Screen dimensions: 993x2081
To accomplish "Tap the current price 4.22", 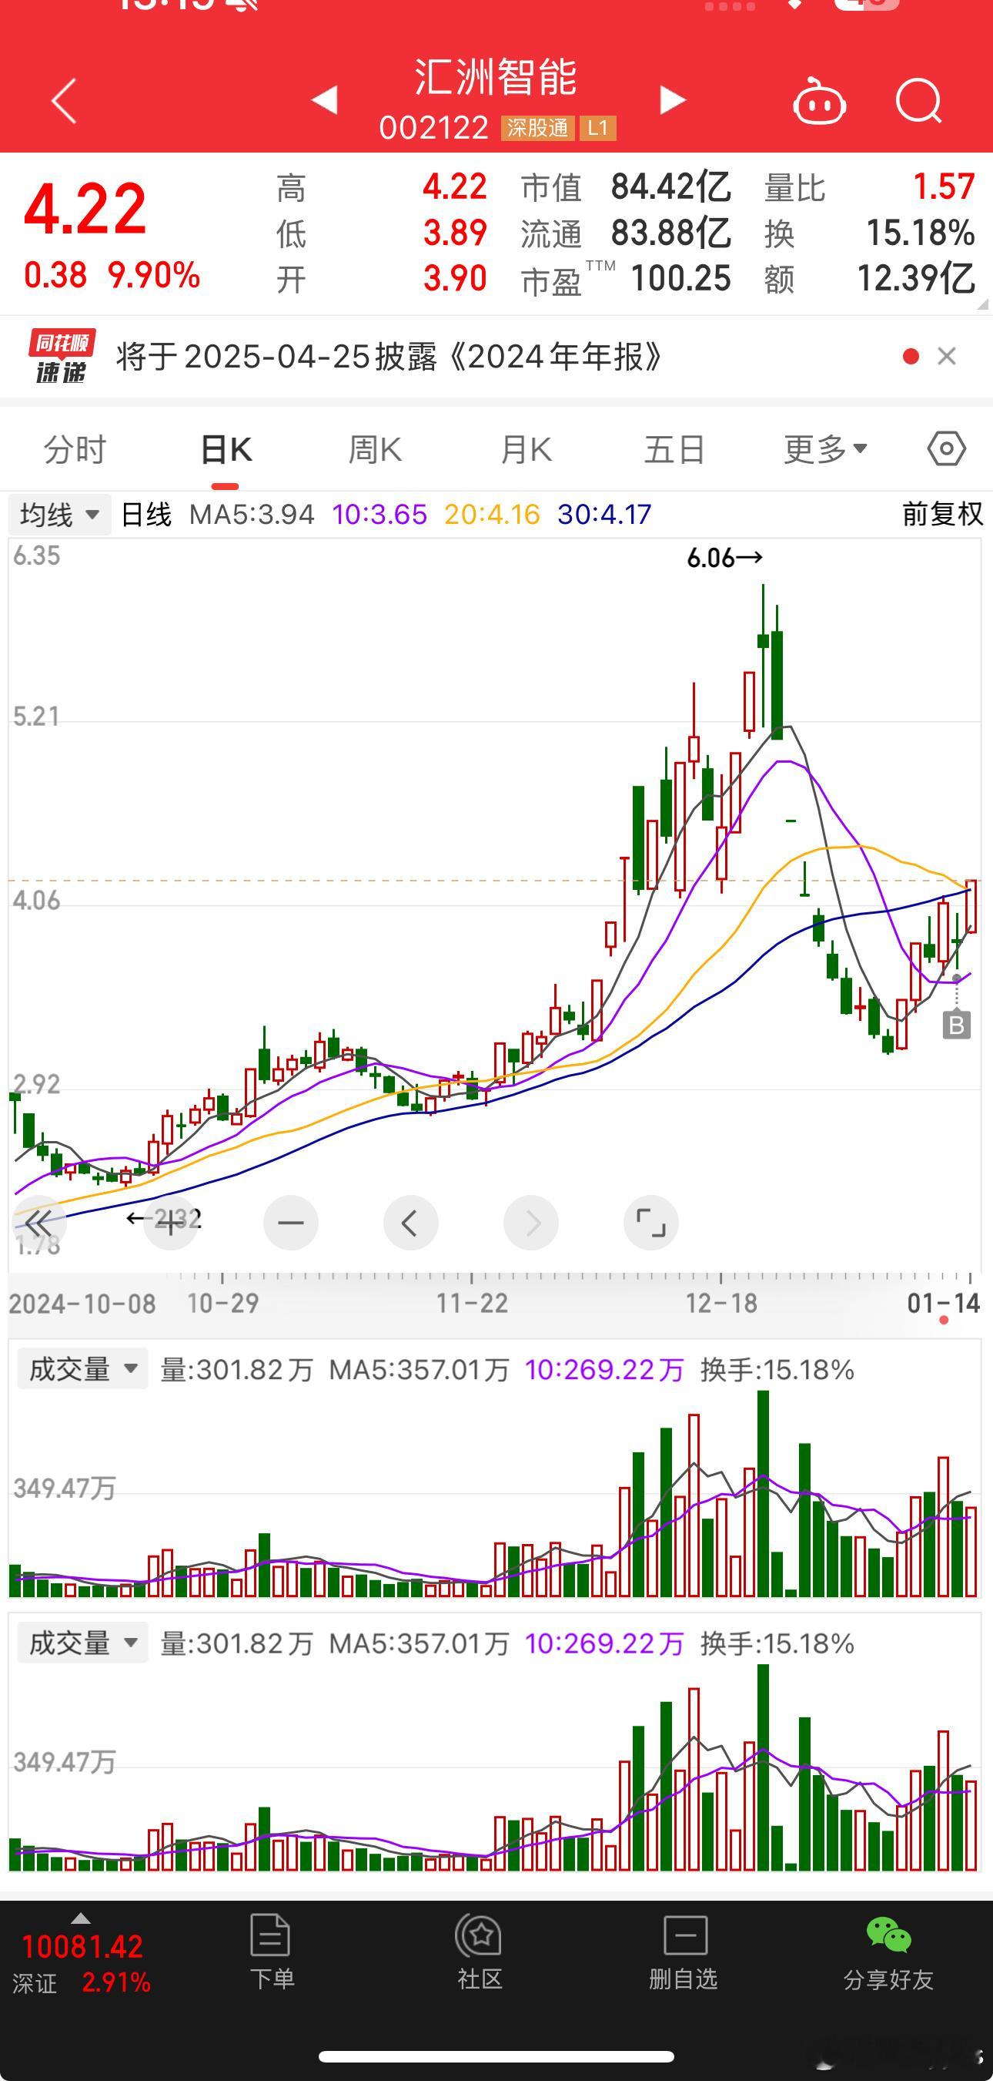I will click(85, 210).
